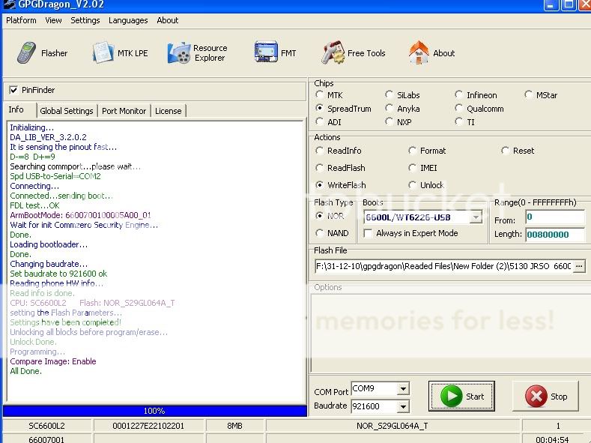Screen dimensions: 591x443
Task: Select the IMEI action
Action: click(412, 167)
